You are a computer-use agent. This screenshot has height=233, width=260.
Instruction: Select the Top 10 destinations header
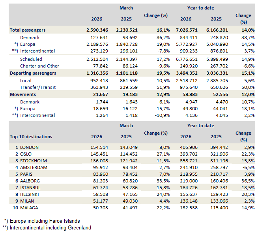point(31,137)
